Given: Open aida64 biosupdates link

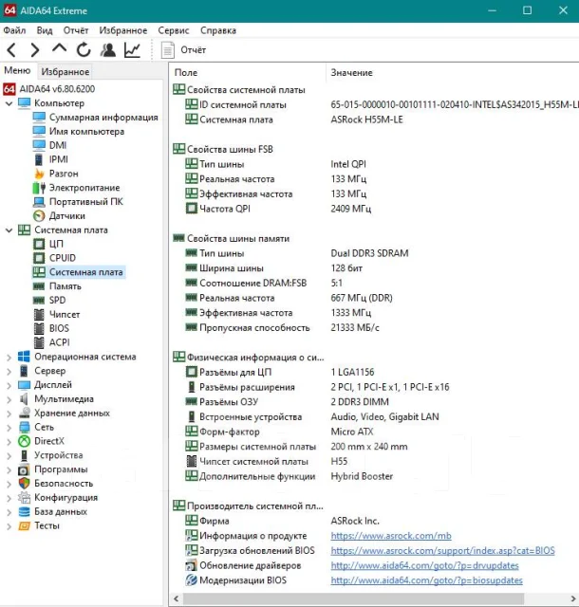Looking at the screenshot, I should click(427, 580).
